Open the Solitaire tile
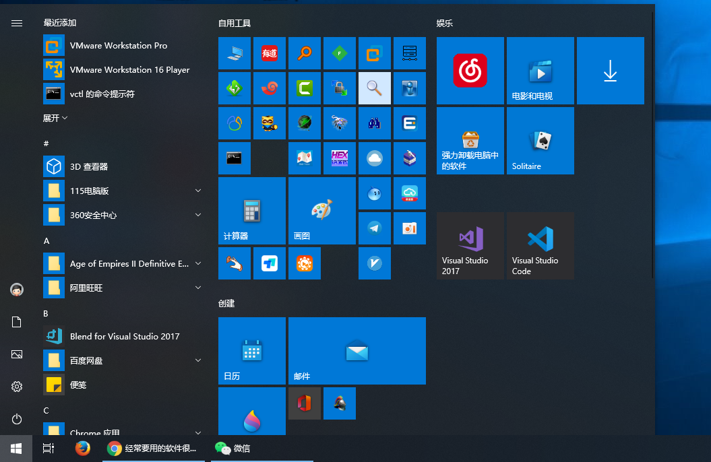Screen dimensions: 711x462 pos(540,140)
